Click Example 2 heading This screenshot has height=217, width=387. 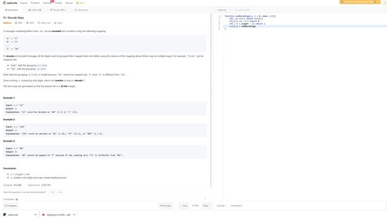pos(9,119)
